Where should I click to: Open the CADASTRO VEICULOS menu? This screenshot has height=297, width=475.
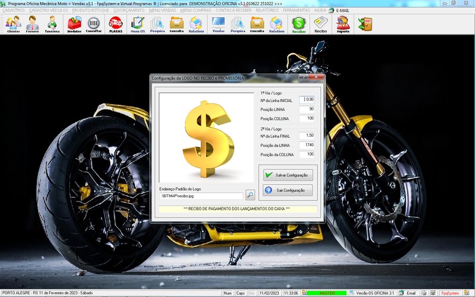(49, 10)
